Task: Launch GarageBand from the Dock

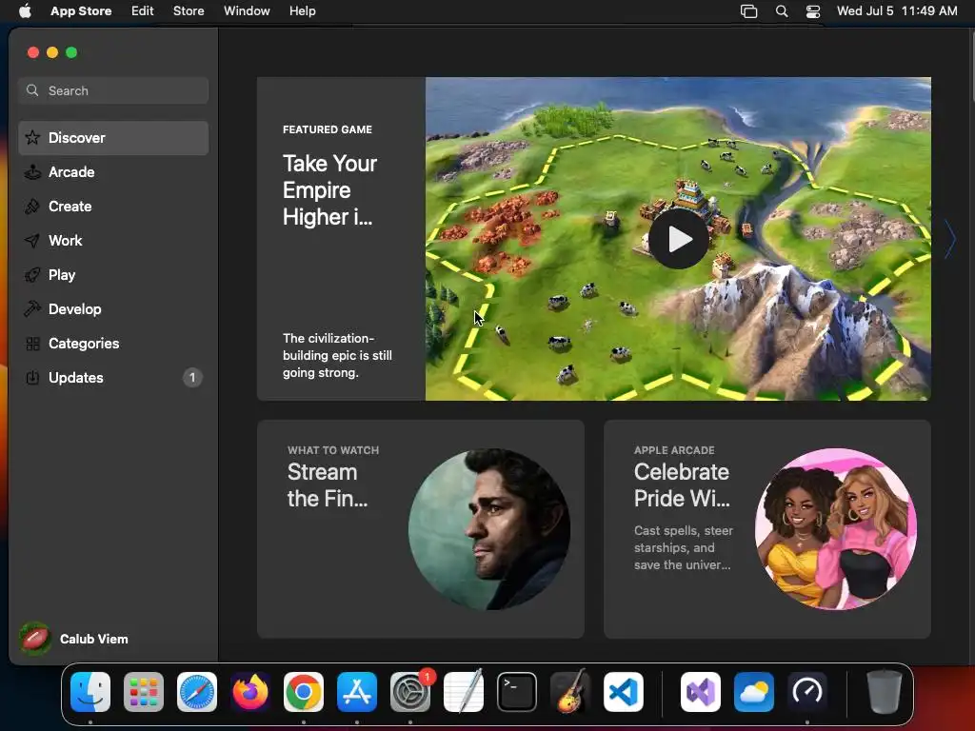Action: 570,692
